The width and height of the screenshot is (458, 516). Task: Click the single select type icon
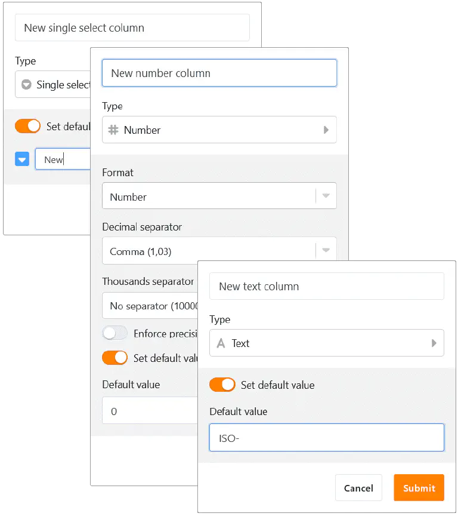(x=26, y=85)
